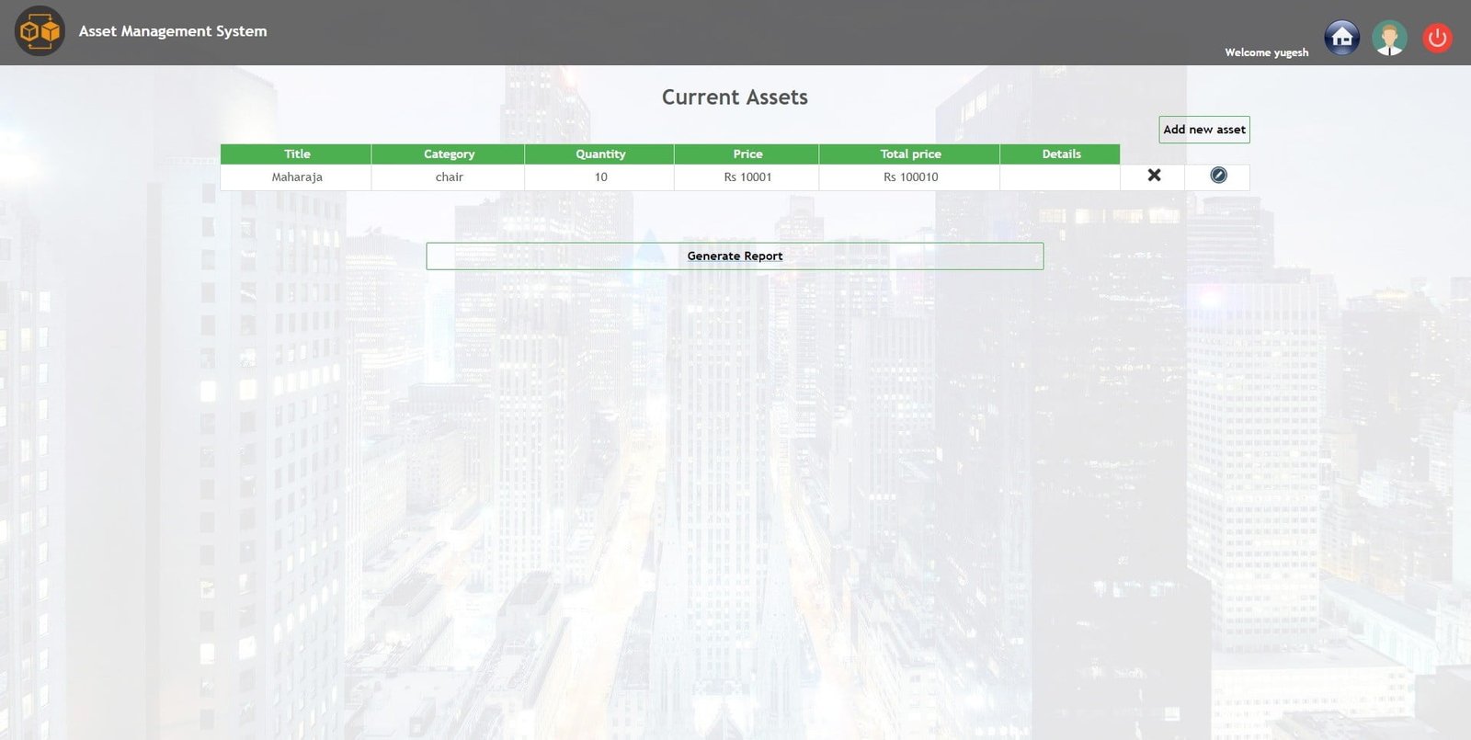Click the Asset Management System title text
The width and height of the screenshot is (1471, 740).
point(173,31)
